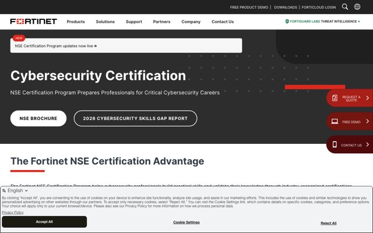The image size is (373, 233).
Task: Click the NSE Certification Program Prepares Professionals subtitle
Action: pyautogui.click(x=115, y=93)
